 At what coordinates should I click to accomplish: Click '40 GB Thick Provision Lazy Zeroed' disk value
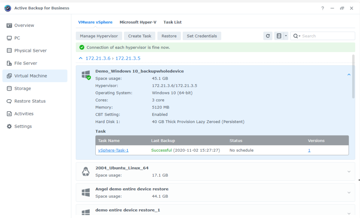click(198, 122)
